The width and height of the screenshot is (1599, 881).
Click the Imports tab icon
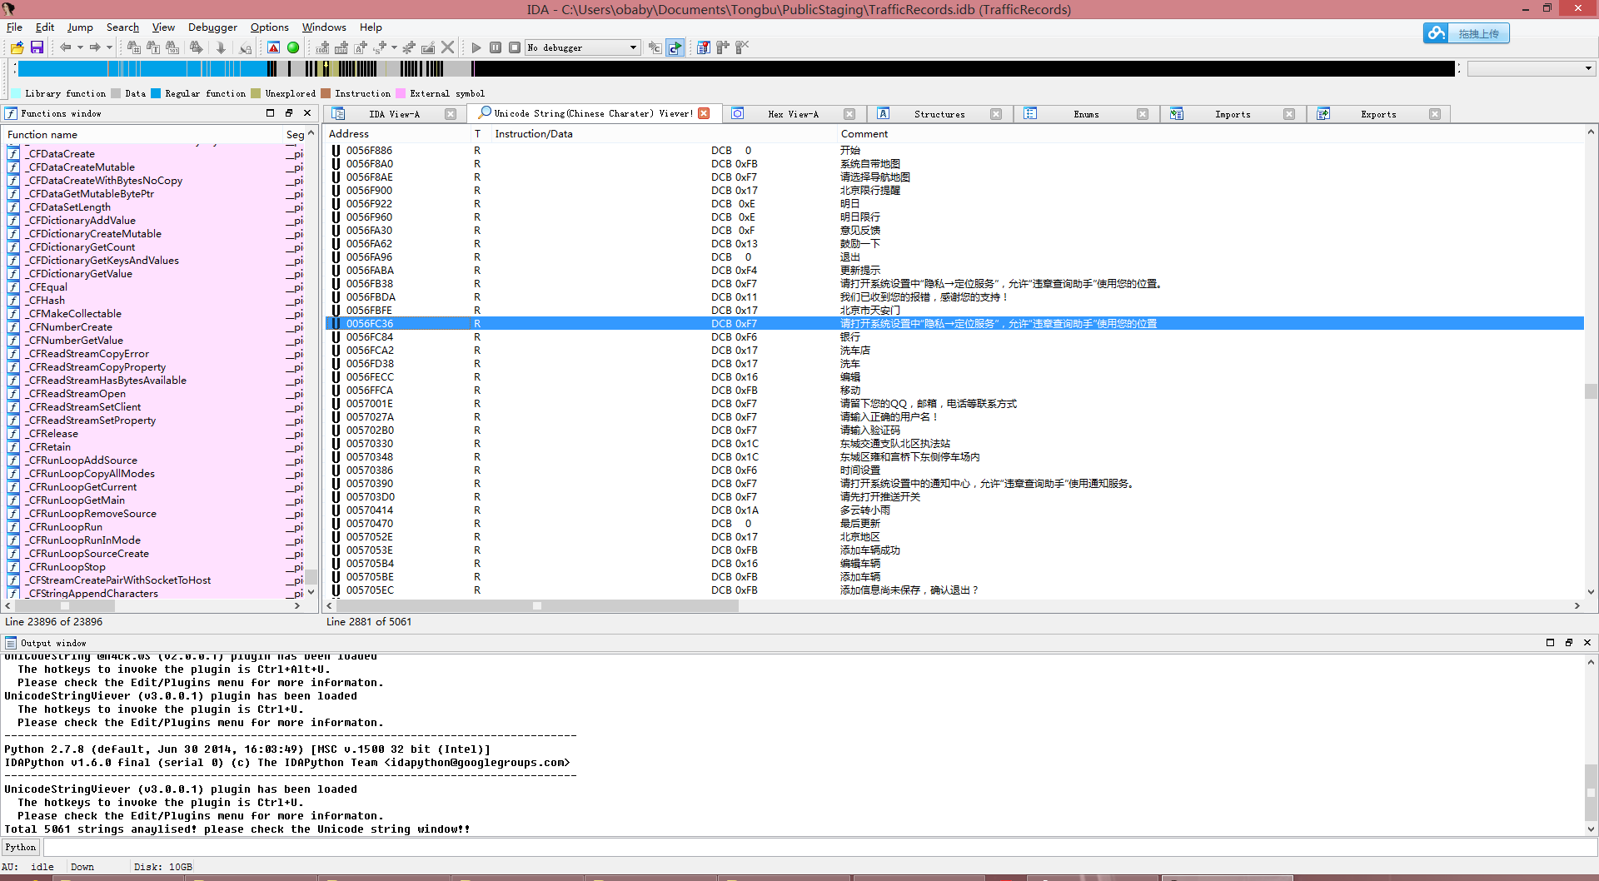coord(1177,114)
